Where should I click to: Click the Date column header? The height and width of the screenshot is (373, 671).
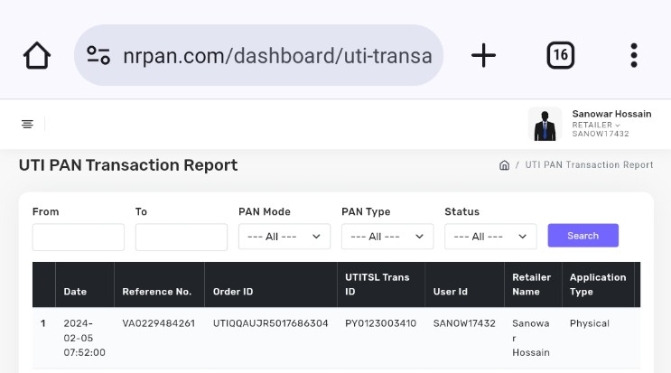tap(75, 292)
